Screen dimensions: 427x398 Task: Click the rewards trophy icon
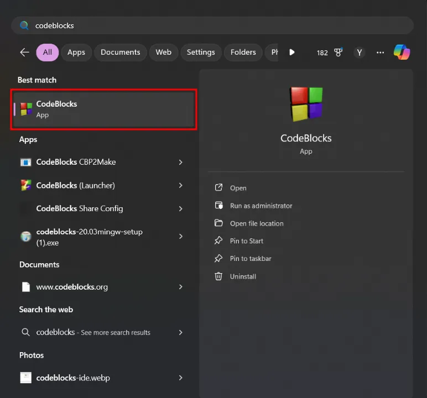click(x=337, y=53)
